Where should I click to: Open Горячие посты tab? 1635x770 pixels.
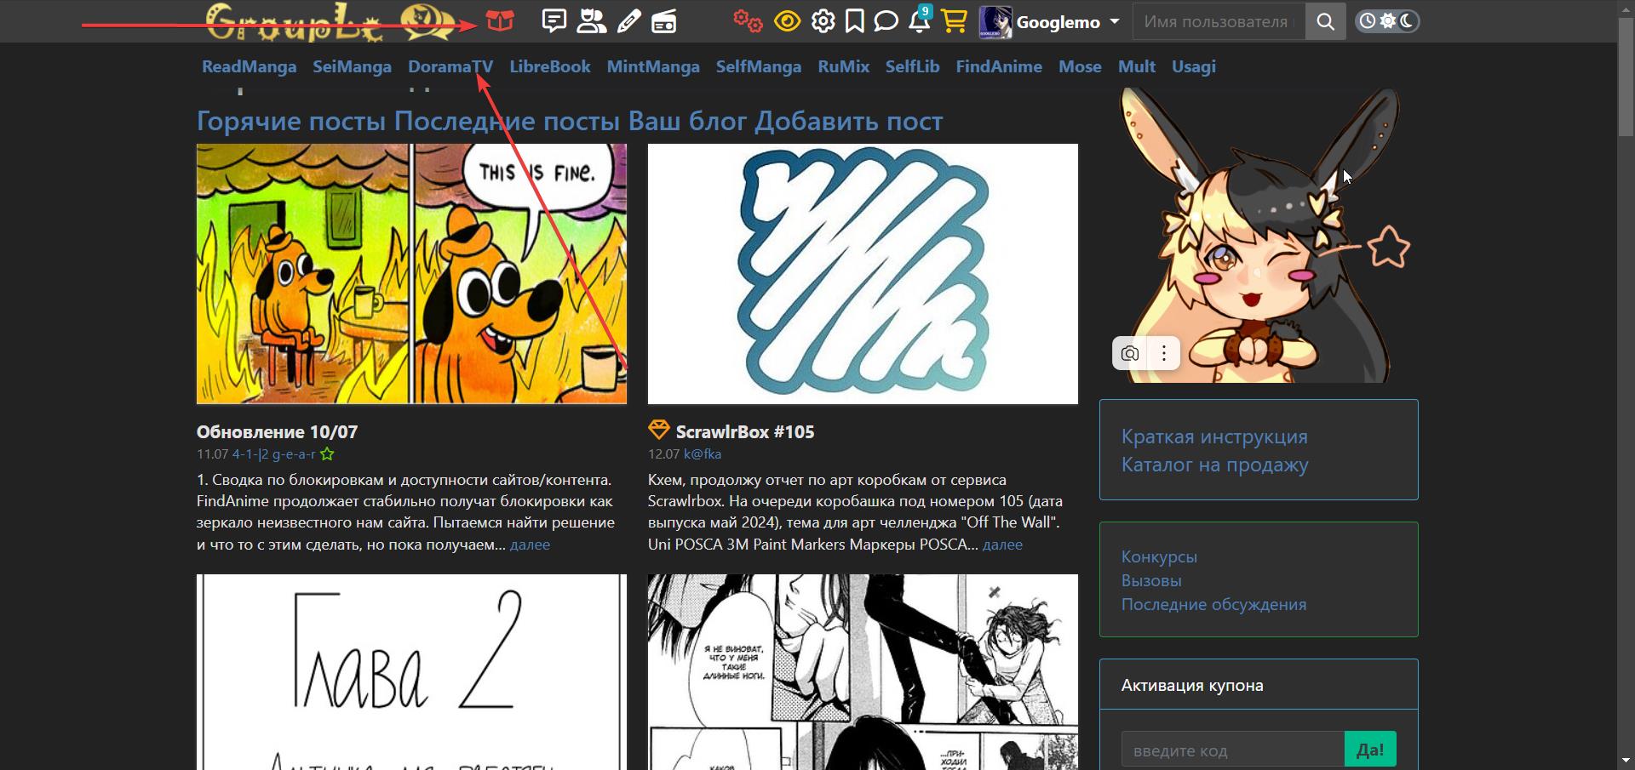[291, 121]
